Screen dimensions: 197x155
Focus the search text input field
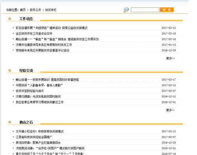click(145, 10)
